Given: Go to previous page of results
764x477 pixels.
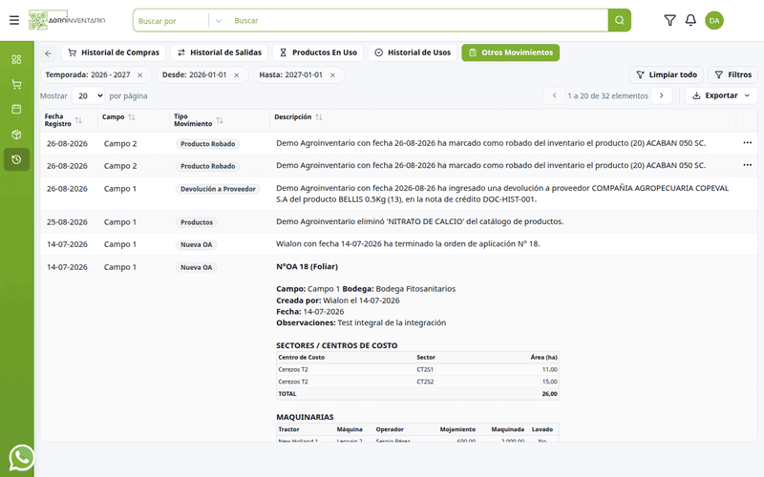Looking at the screenshot, I should (554, 95).
